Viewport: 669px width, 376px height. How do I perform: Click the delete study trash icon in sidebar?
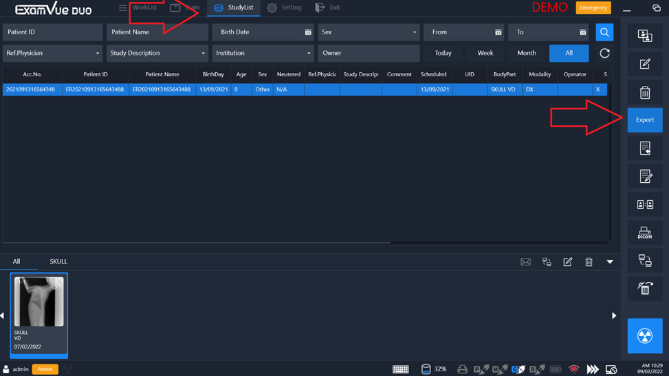click(x=645, y=92)
